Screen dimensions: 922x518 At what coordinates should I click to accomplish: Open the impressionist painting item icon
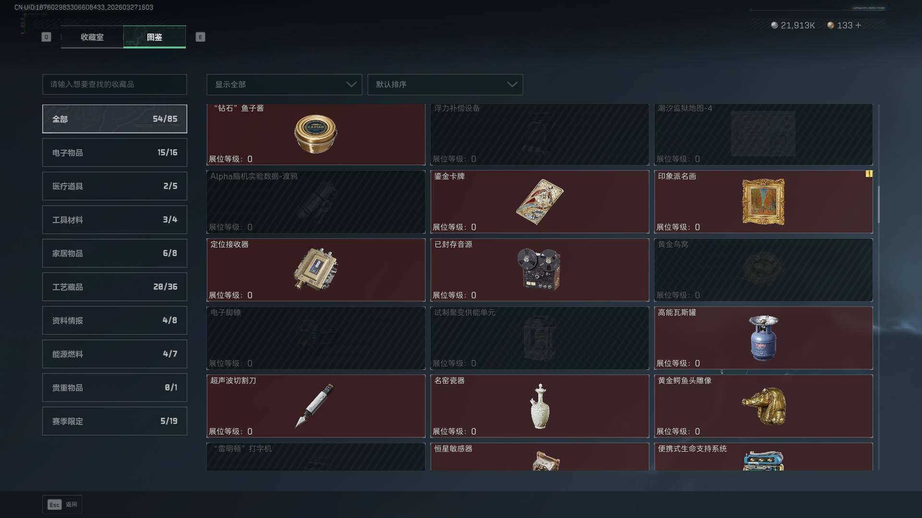tap(764, 202)
